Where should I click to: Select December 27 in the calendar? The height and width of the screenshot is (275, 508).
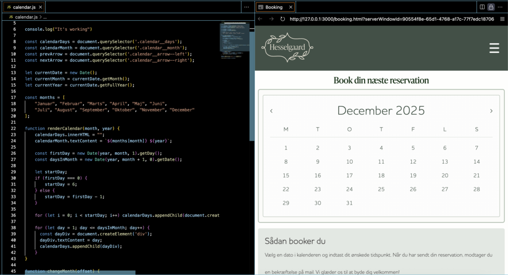point(444,189)
